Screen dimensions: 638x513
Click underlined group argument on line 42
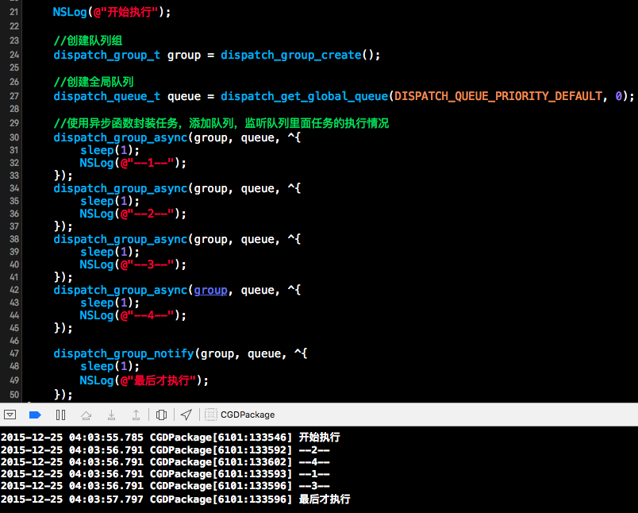[210, 291]
